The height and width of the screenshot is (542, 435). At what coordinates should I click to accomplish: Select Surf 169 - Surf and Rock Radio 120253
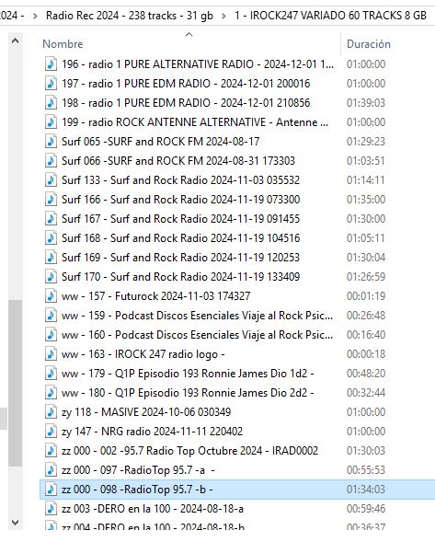pyautogui.click(x=180, y=258)
